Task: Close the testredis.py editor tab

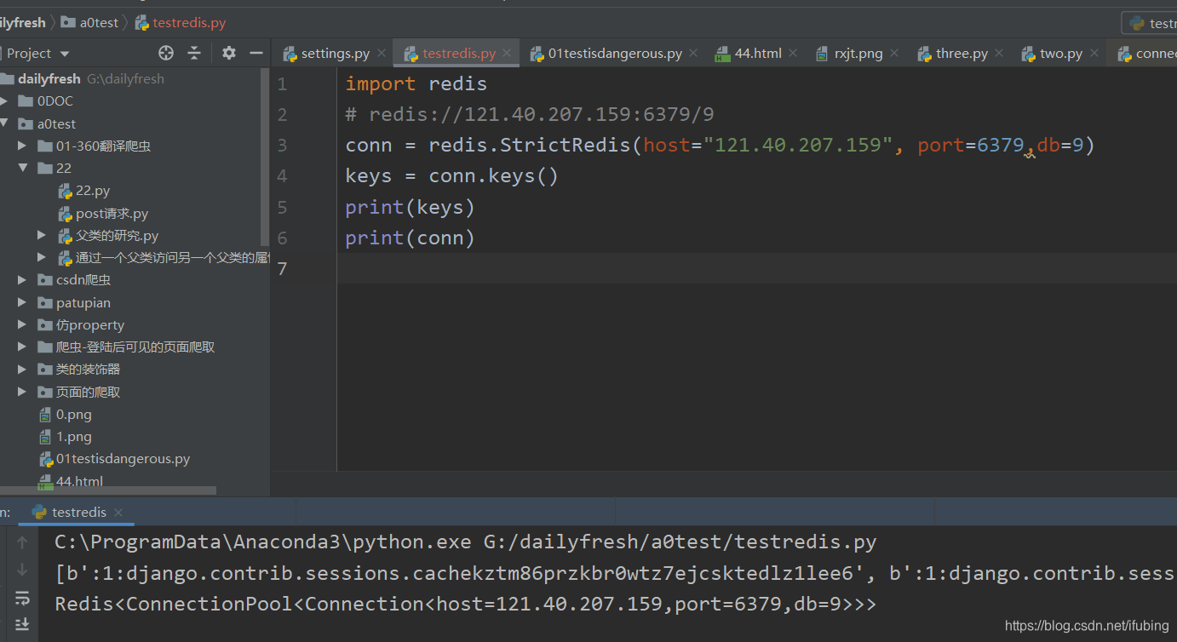Action: [508, 53]
